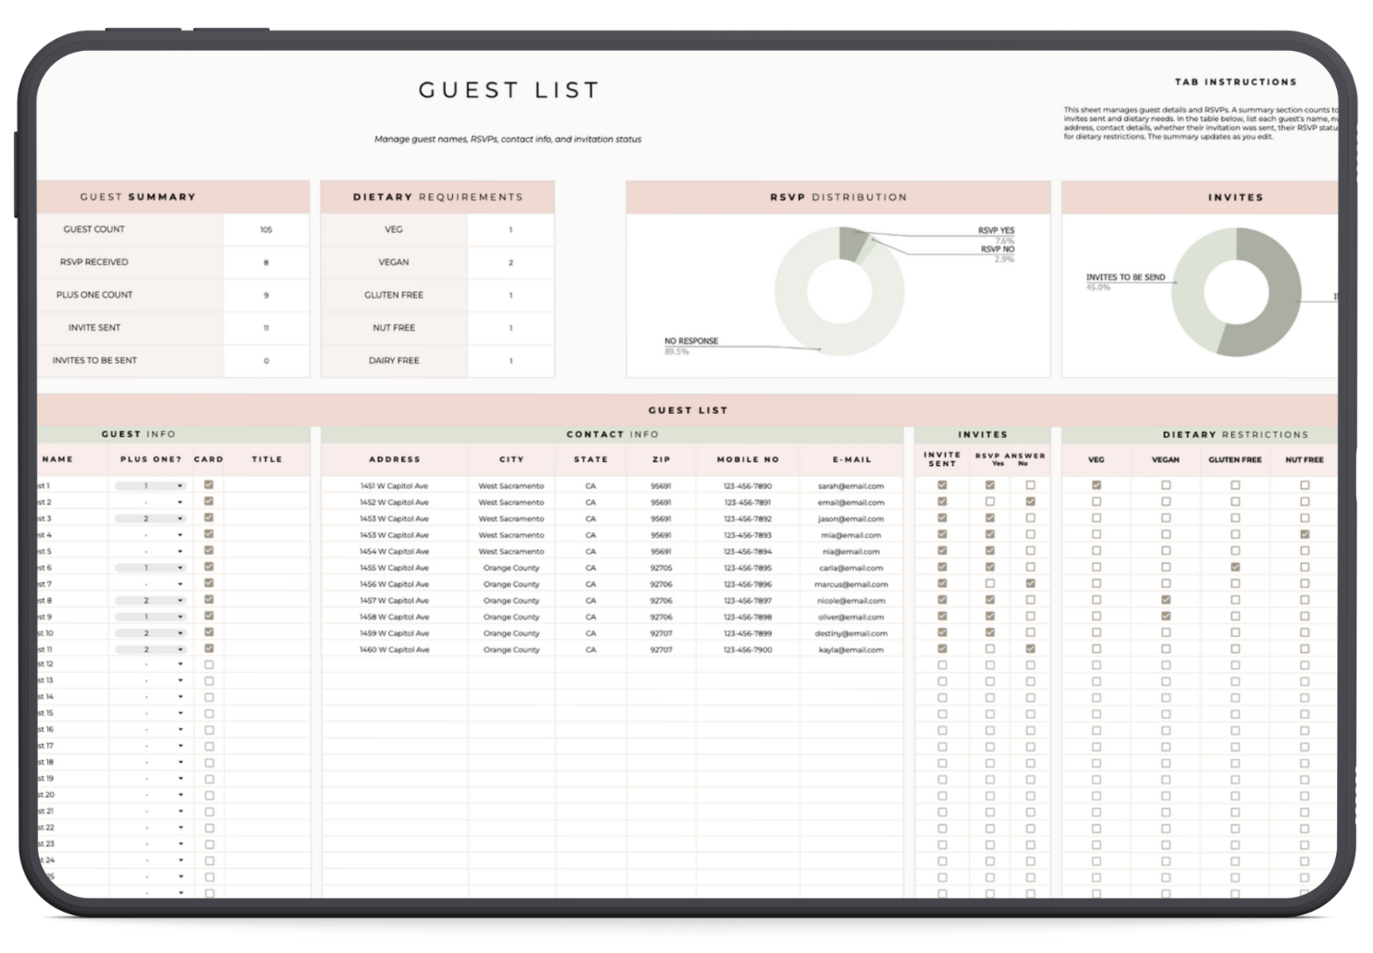Enable Invite Sent for Guest 12
The image size is (1373, 953).
point(941,665)
